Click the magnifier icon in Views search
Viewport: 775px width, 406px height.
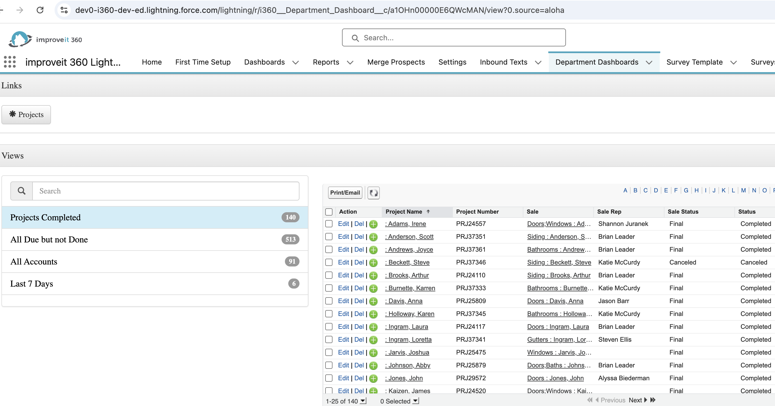coord(22,191)
